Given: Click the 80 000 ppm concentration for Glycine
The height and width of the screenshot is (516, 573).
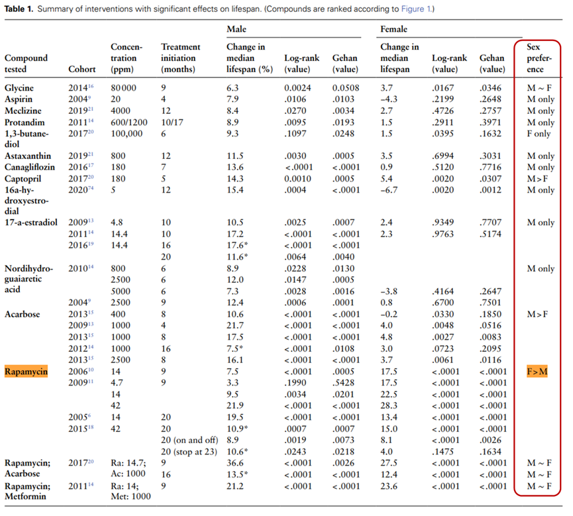Looking at the screenshot, I should pos(124,87).
